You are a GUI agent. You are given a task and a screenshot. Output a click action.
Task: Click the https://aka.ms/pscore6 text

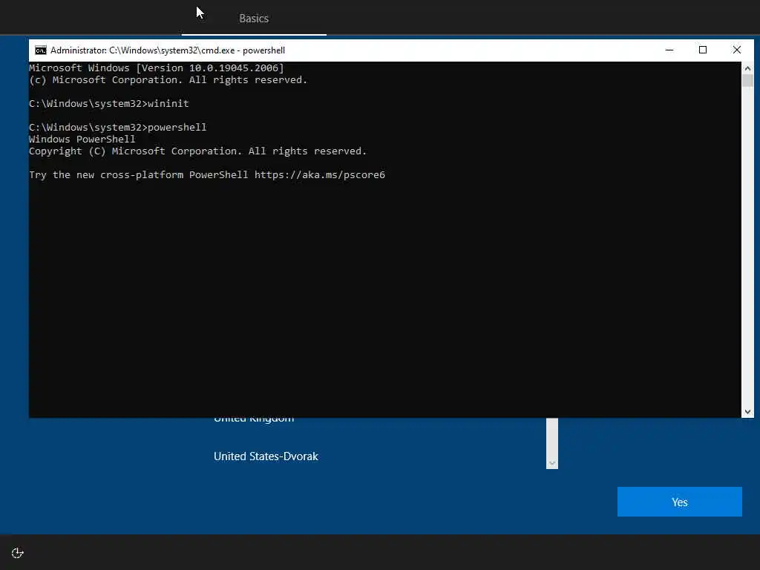319,174
